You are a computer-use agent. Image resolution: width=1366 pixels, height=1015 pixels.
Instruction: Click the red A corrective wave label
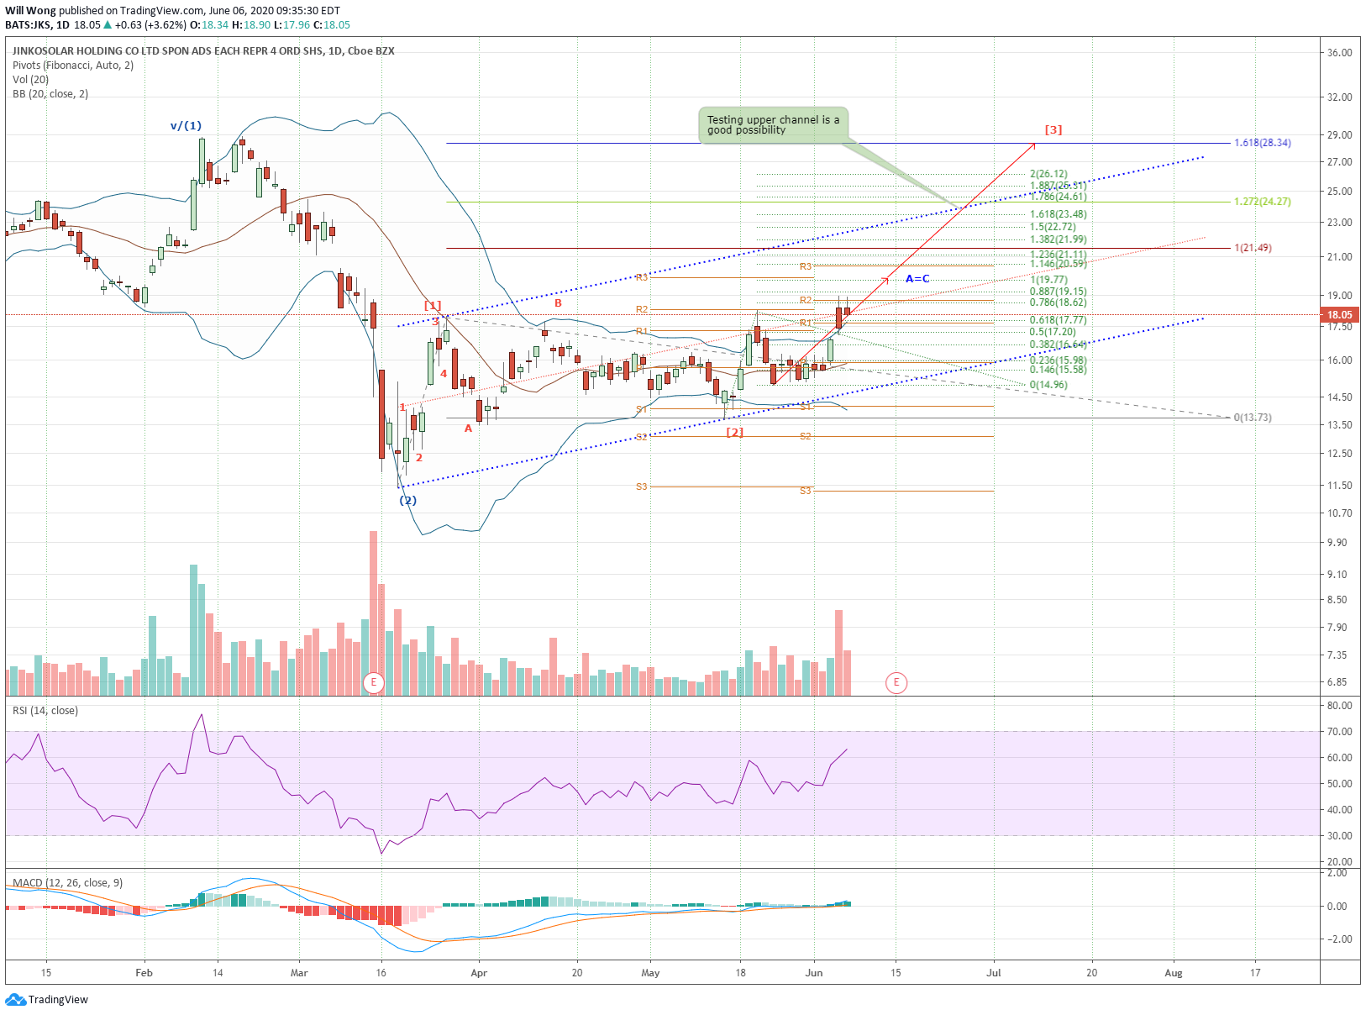point(469,428)
